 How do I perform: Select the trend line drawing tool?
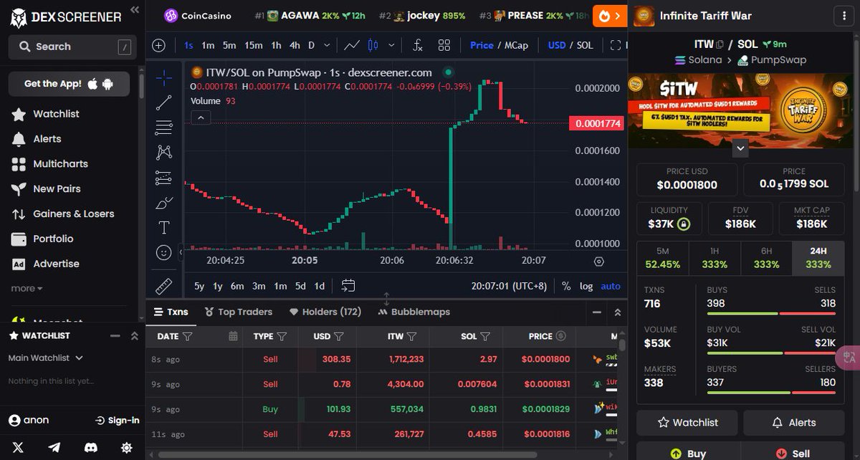point(163,102)
